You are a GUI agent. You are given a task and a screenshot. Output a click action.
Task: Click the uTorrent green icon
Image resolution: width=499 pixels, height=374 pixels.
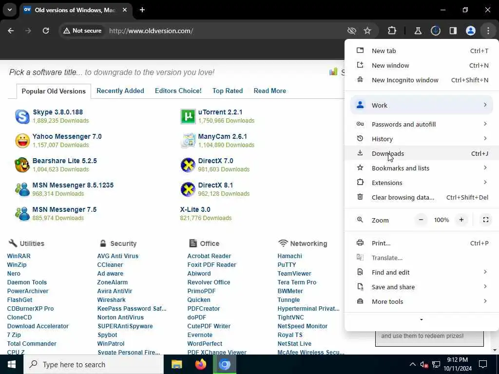[188, 116]
